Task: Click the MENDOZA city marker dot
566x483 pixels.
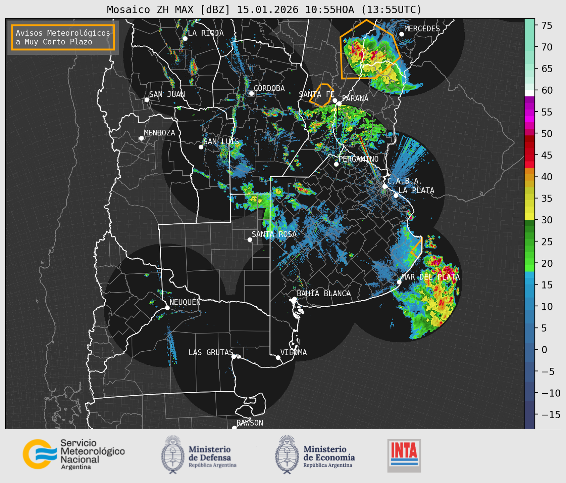Action: click(x=141, y=138)
